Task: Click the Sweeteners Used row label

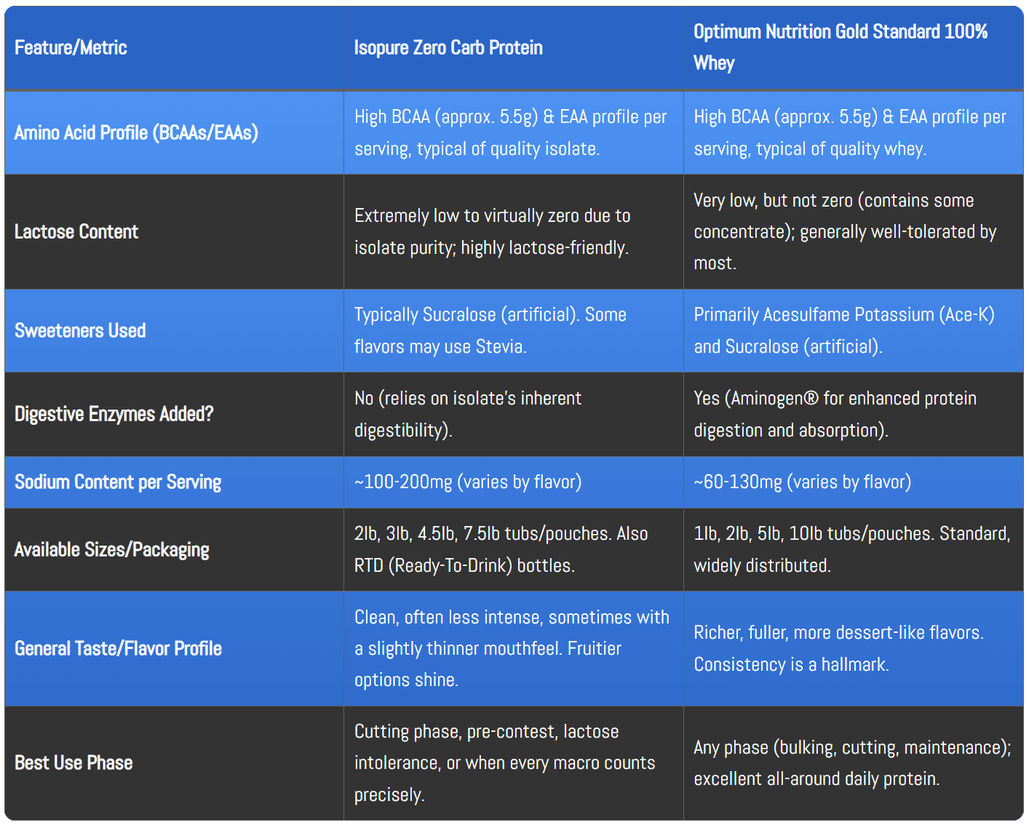Action: pos(80,330)
